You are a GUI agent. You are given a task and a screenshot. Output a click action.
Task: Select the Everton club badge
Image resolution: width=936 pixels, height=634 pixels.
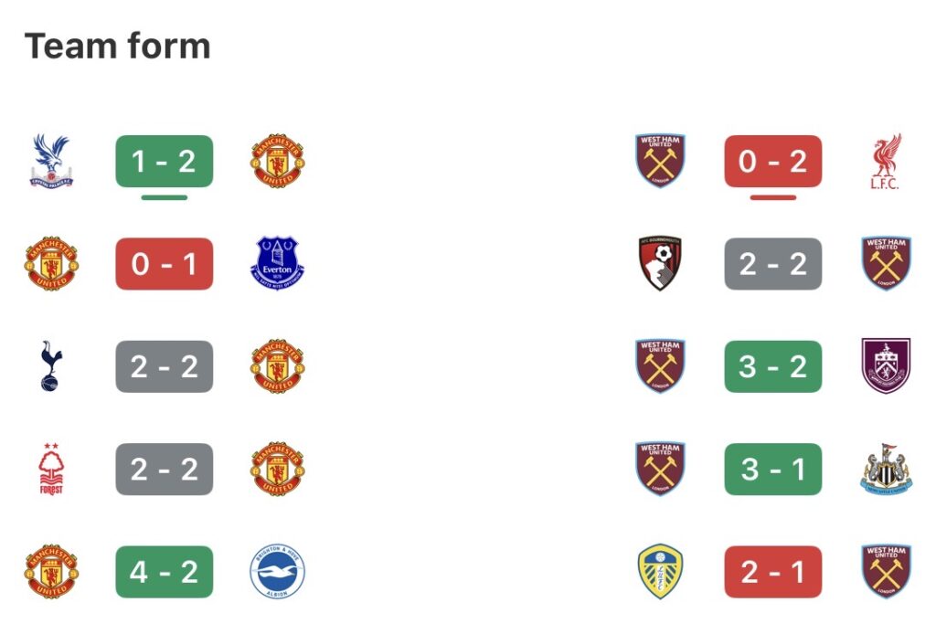277,263
